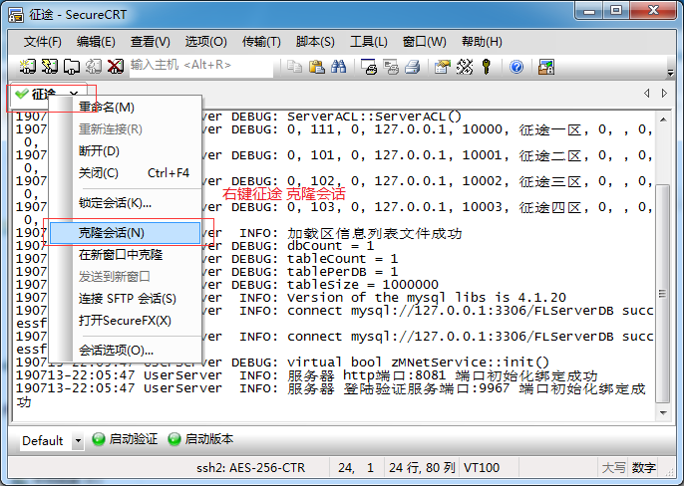Click the 输入主机 host input field
684x486 pixels.
(199, 66)
